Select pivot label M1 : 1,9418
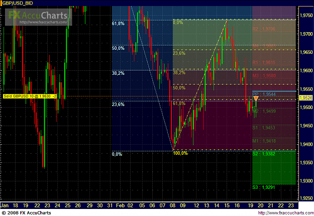This screenshot has height=216, width=314. click(264, 141)
